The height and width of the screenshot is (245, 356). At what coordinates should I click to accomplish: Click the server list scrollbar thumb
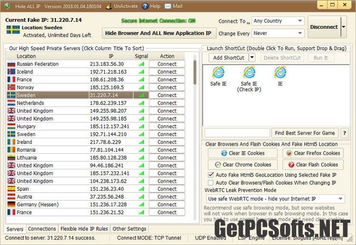point(195,72)
